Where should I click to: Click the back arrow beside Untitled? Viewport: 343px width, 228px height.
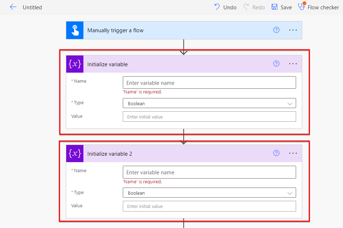(13, 7)
